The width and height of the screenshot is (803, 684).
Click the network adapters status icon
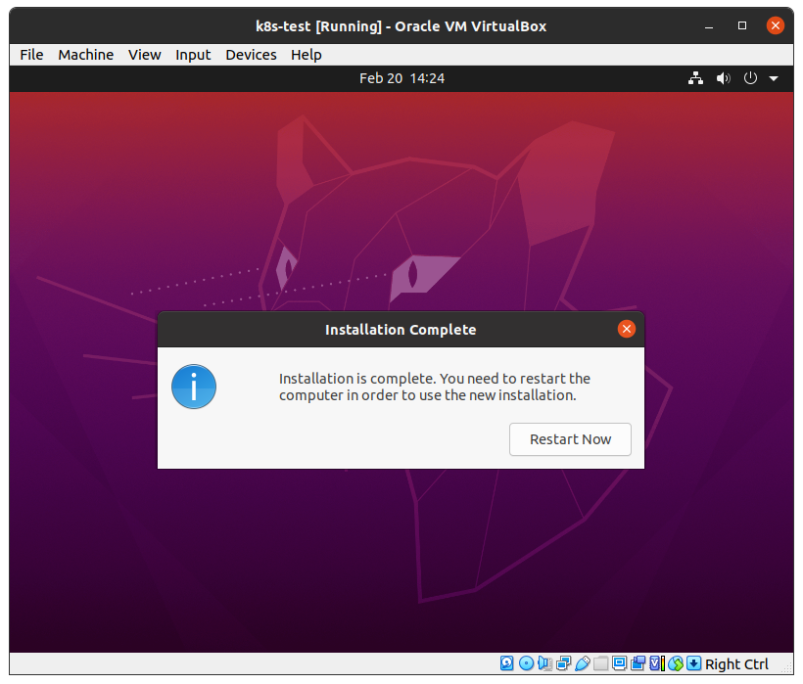pos(563,663)
